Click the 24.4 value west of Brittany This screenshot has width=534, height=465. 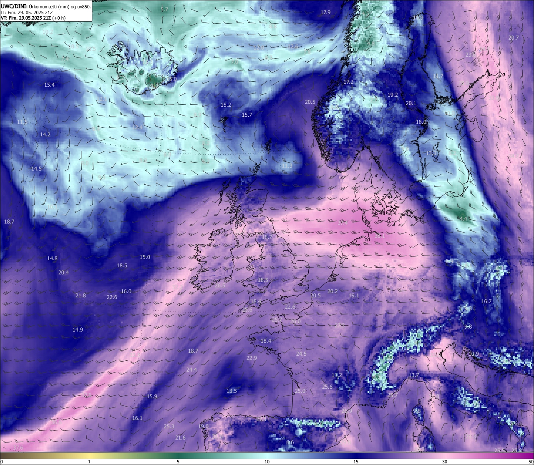click(191, 370)
